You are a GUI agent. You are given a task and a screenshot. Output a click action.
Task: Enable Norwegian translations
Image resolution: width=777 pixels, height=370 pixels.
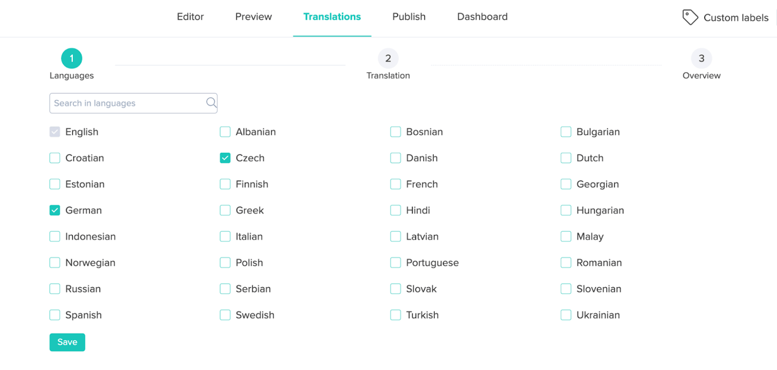pos(55,262)
